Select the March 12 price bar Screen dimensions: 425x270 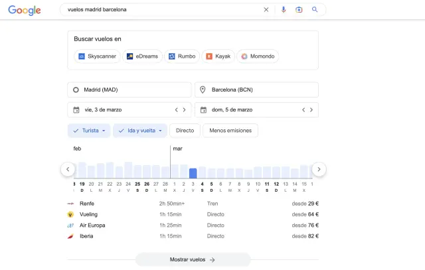[276, 172]
